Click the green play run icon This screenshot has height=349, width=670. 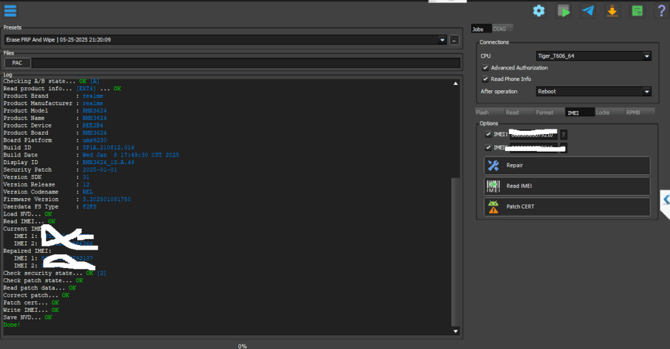point(563,10)
